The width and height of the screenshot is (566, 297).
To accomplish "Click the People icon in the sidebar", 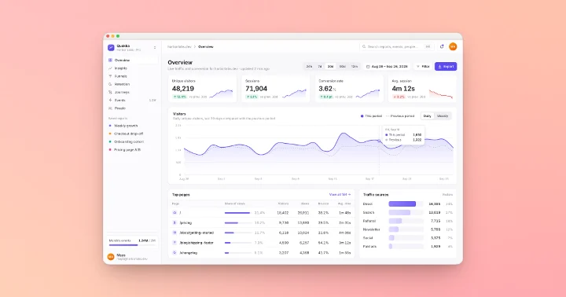I will click(x=110, y=108).
